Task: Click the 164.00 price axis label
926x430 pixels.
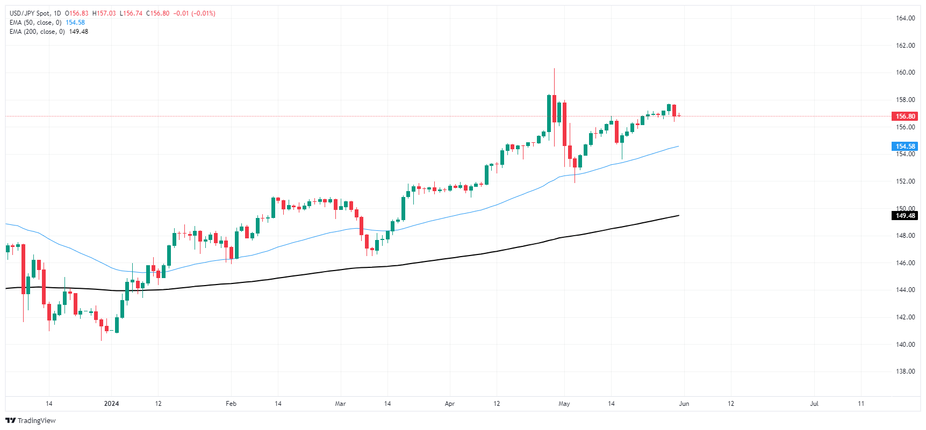Action: 905,18
